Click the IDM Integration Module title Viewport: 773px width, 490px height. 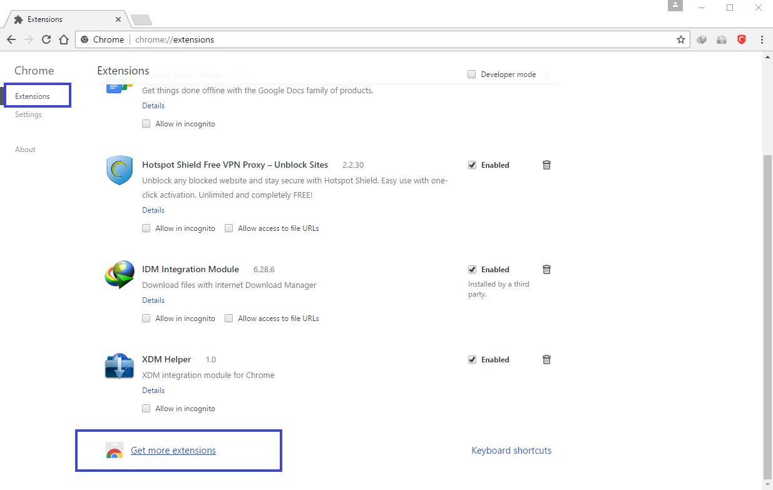pos(190,269)
